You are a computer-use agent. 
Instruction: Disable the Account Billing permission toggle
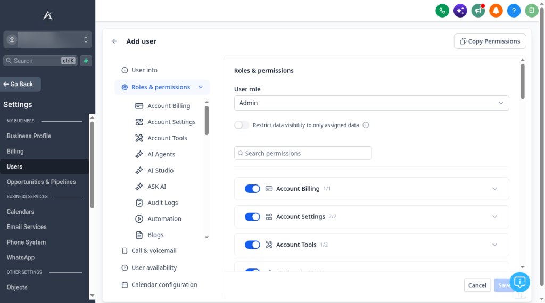tap(252, 189)
